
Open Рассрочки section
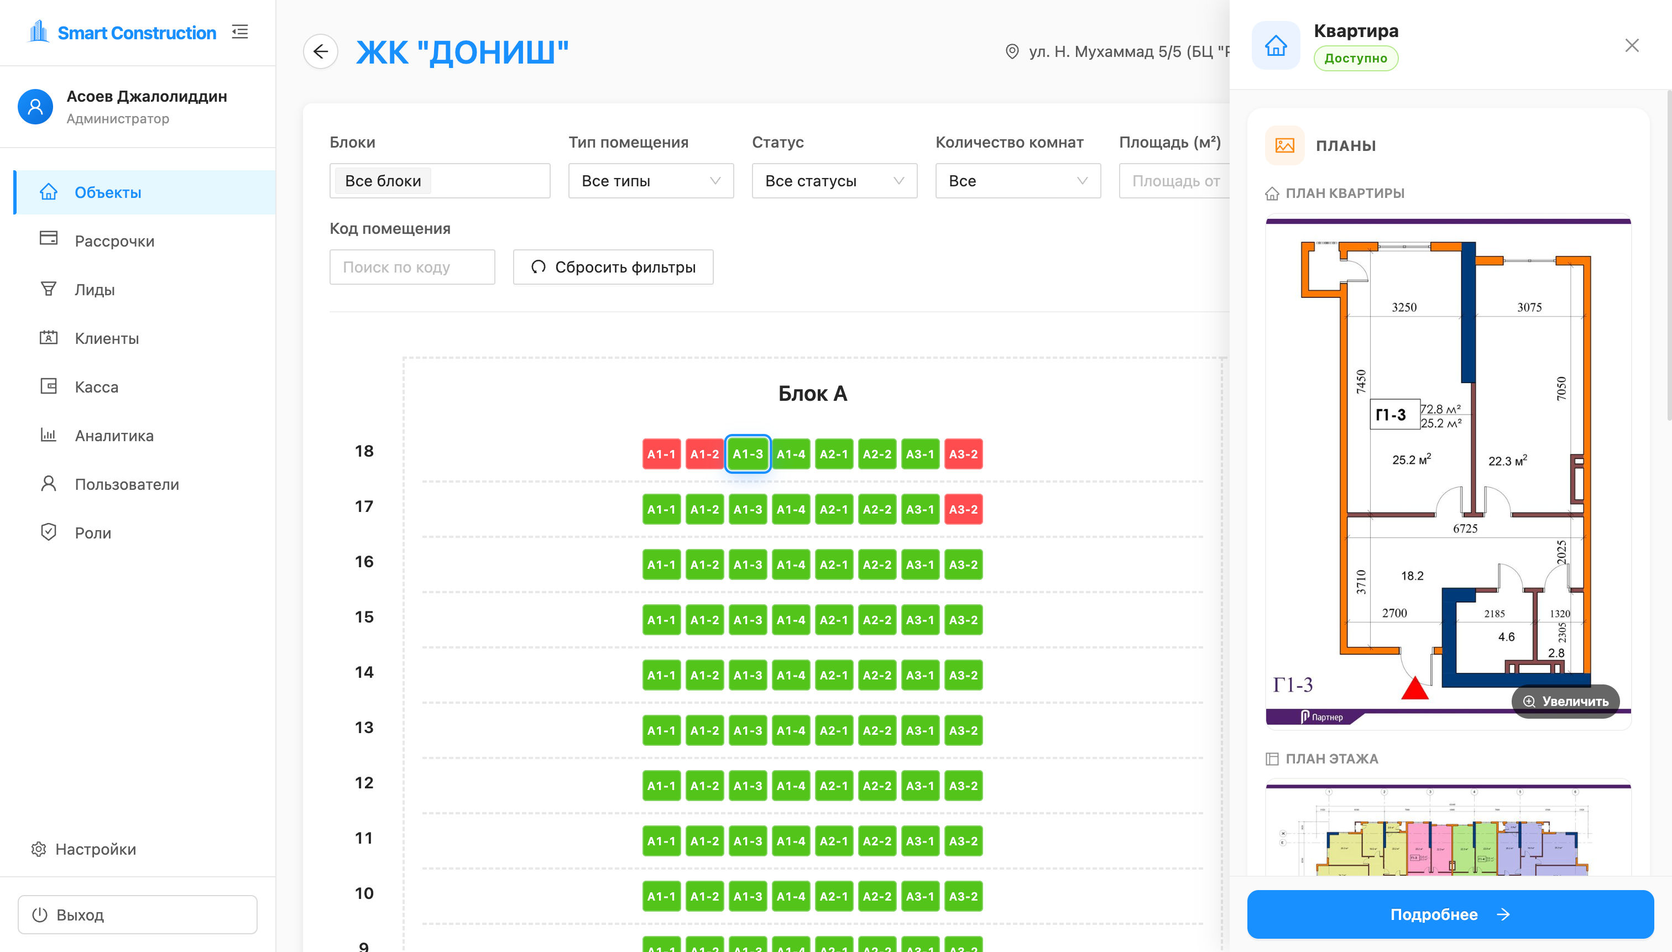pyautogui.click(x=144, y=240)
